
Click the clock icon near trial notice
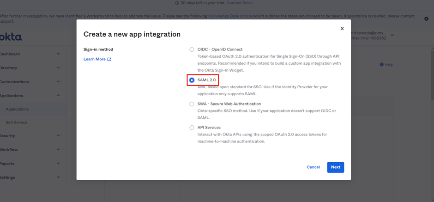click(x=177, y=3)
